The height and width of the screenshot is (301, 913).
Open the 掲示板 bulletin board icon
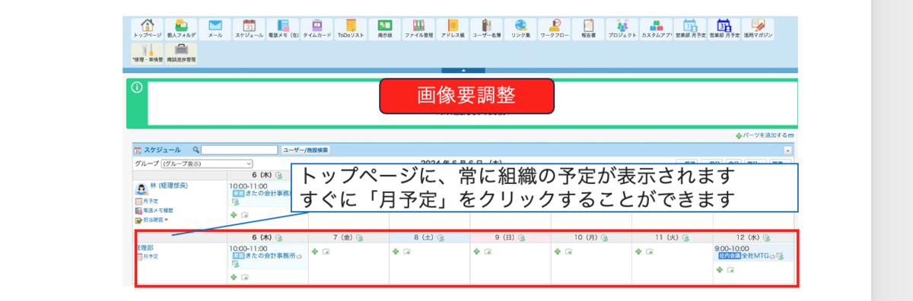click(x=384, y=29)
